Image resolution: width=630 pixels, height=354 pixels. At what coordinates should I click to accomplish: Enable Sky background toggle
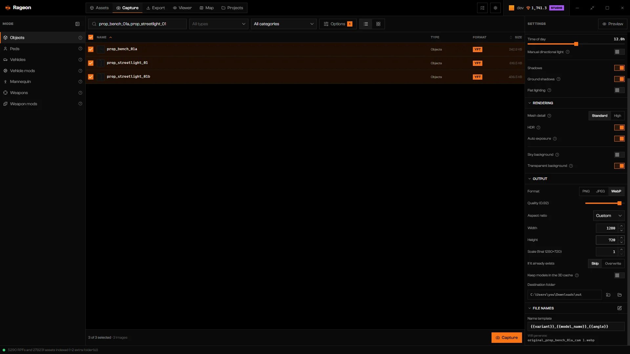point(619,155)
